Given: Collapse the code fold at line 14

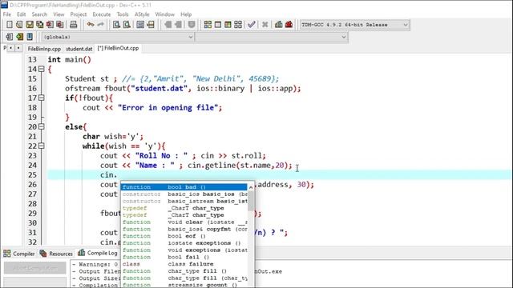Looking at the screenshot, I should point(41,69).
